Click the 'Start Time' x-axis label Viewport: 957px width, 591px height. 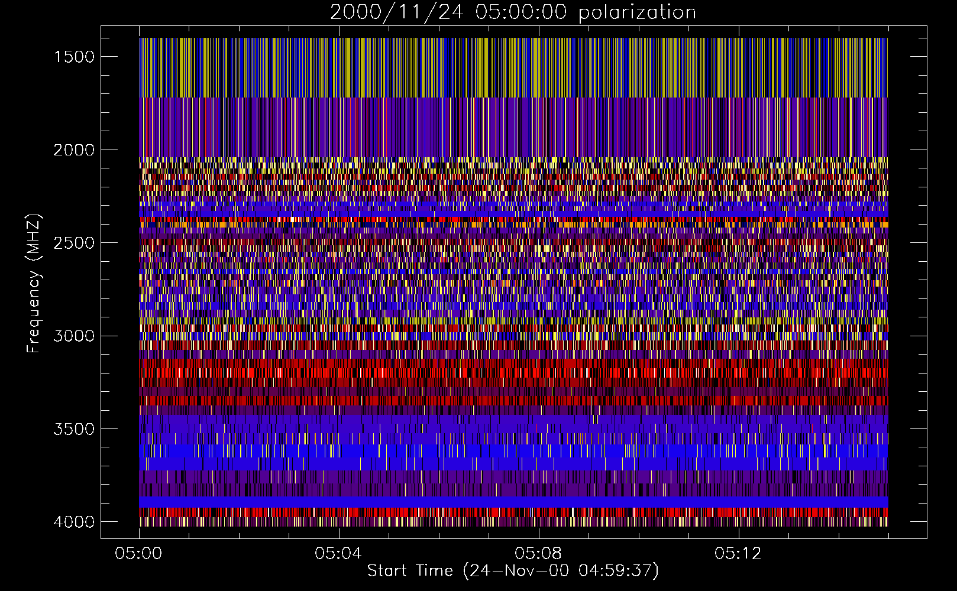tap(513, 571)
